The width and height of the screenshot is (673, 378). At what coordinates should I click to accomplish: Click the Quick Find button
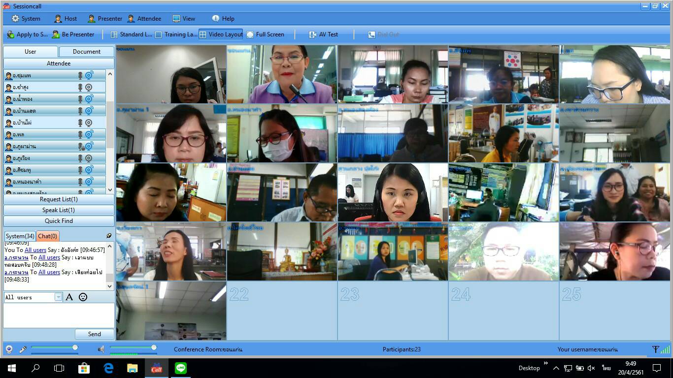coord(59,221)
